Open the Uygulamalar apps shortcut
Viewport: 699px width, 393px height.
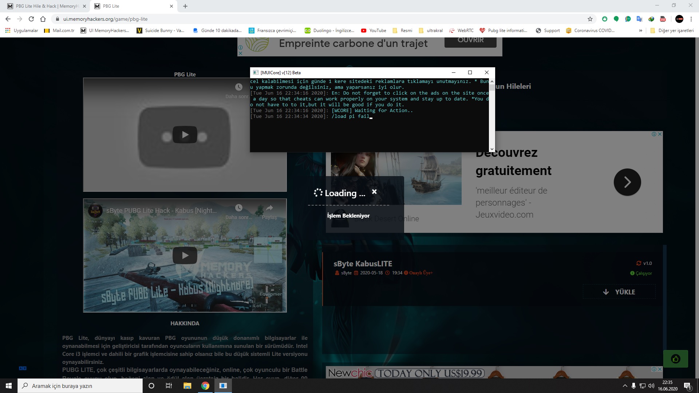point(22,31)
